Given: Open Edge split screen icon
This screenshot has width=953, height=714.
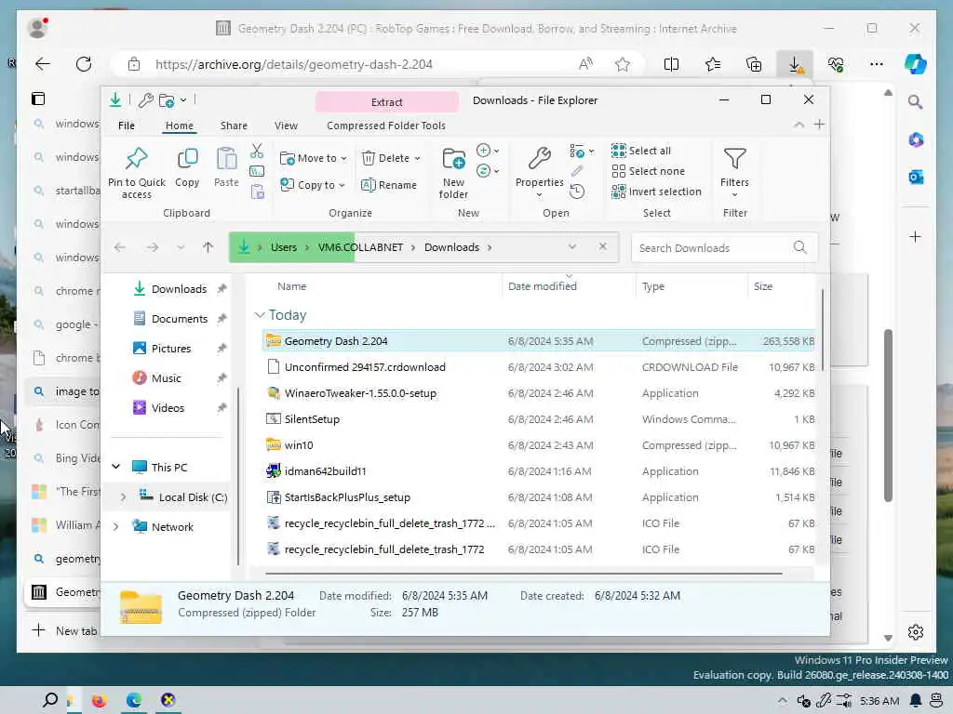Looking at the screenshot, I should click(672, 64).
